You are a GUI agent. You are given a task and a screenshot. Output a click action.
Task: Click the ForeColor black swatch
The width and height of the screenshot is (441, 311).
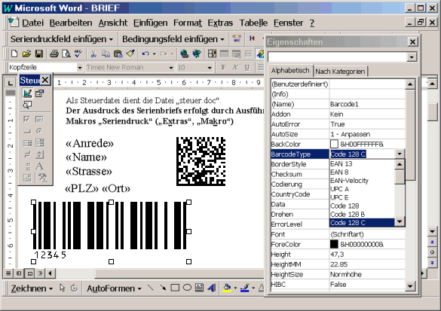coord(334,244)
